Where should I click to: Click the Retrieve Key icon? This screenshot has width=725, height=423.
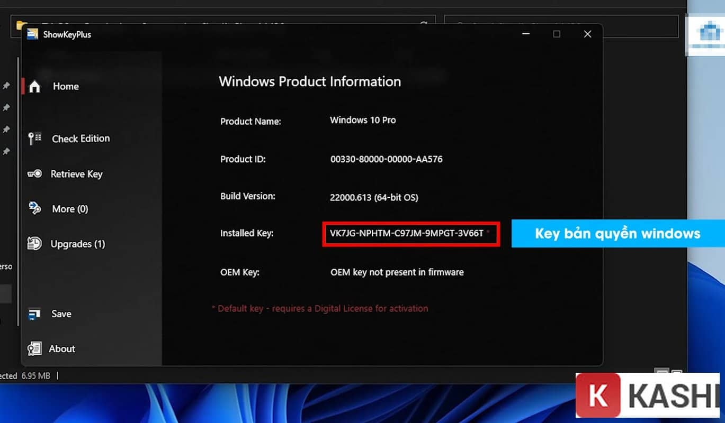[34, 174]
